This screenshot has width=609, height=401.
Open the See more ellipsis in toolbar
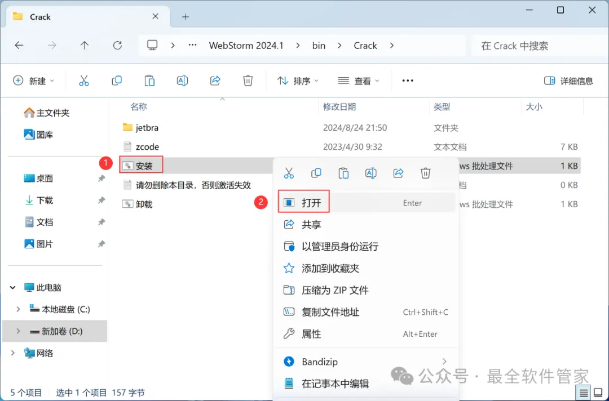click(408, 81)
